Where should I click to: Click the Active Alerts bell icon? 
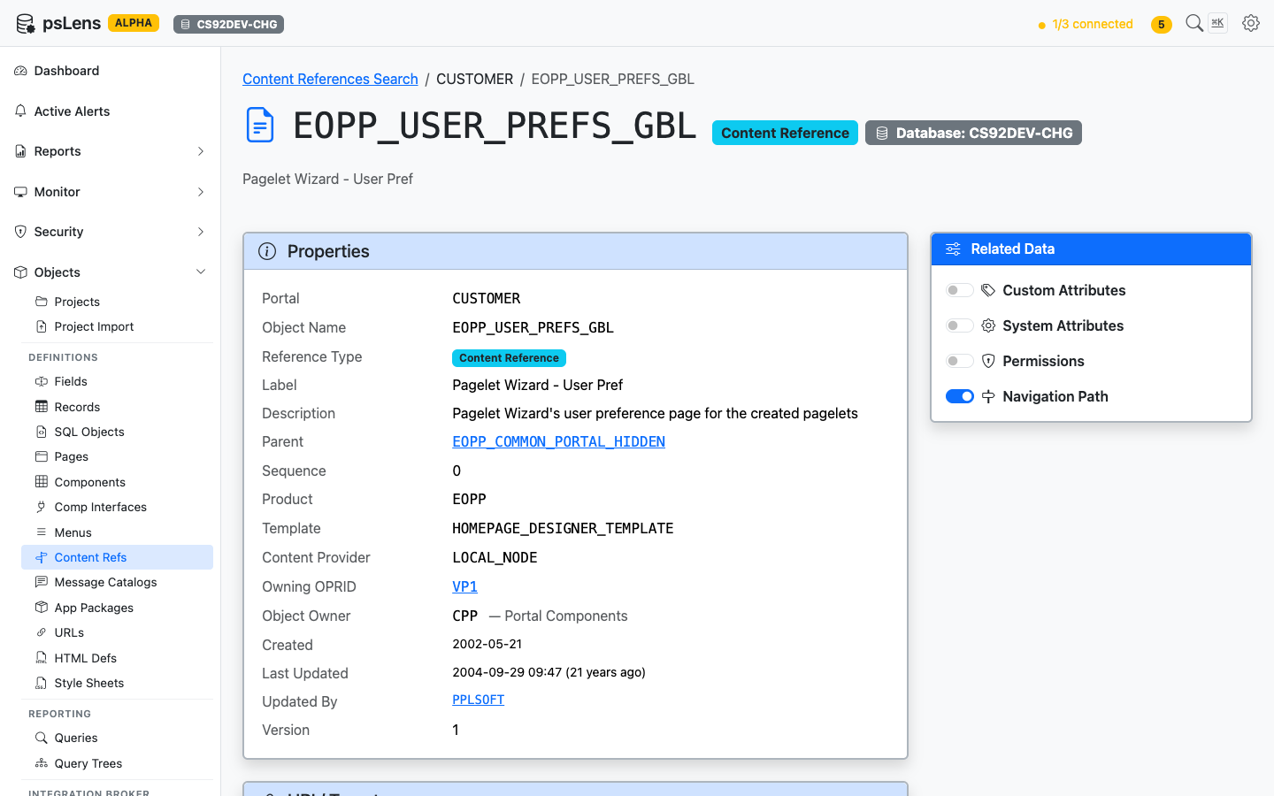(x=20, y=111)
